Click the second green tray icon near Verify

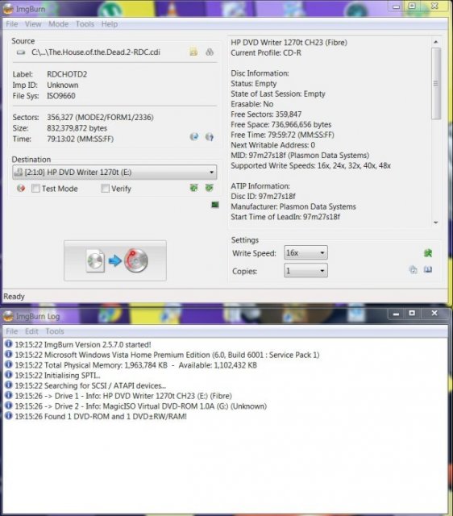[x=210, y=188]
